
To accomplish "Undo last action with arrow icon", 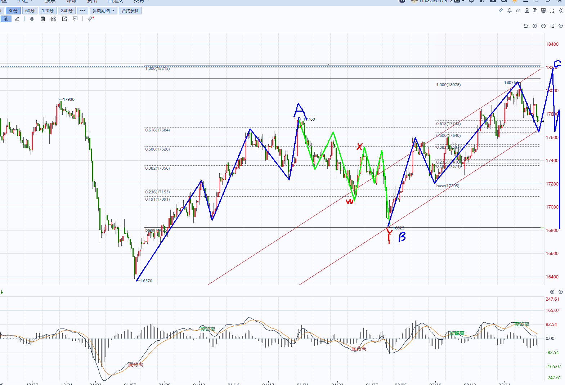I will [x=526, y=26].
